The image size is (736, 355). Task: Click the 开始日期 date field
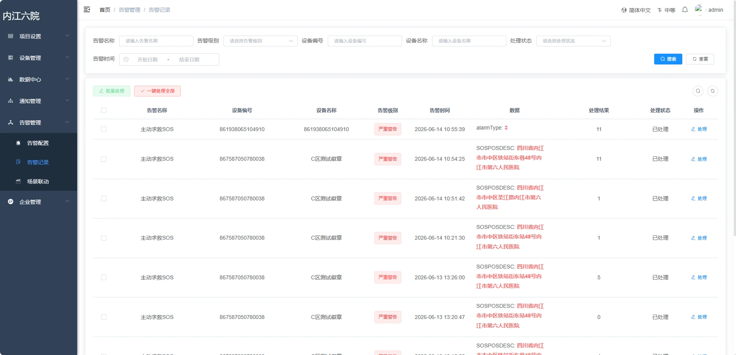[x=148, y=60]
